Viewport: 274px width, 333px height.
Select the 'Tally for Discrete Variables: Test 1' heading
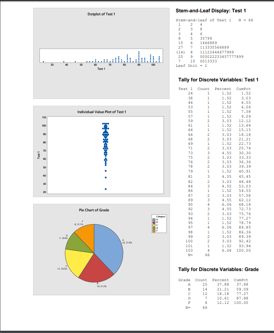[x=218, y=80]
